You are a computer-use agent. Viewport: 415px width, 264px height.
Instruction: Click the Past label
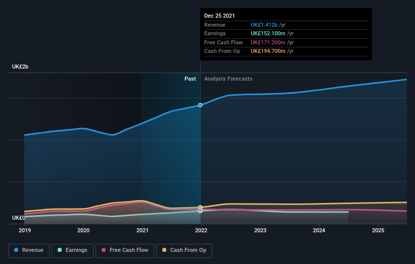[x=190, y=79]
